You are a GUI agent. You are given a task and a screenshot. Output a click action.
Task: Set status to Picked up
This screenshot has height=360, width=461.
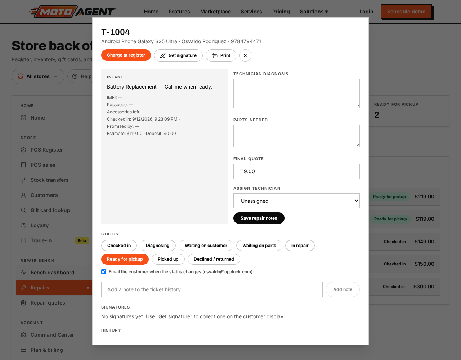(x=168, y=259)
